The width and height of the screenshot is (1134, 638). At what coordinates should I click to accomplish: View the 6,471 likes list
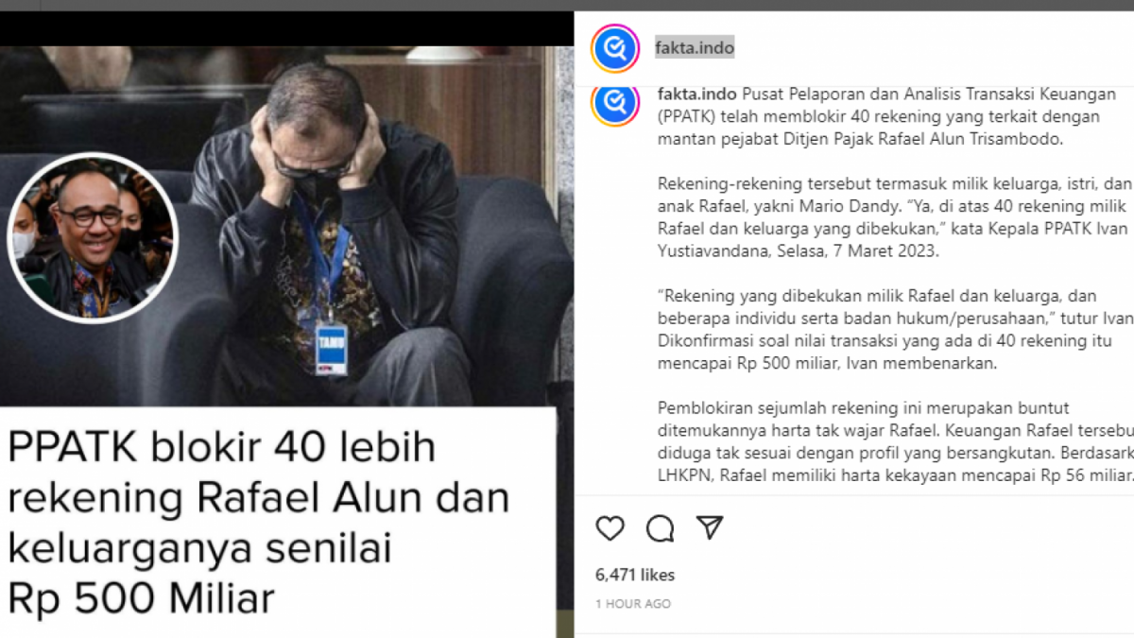(x=635, y=575)
